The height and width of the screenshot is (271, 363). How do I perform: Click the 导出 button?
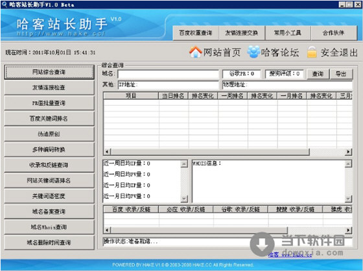(x=342, y=74)
